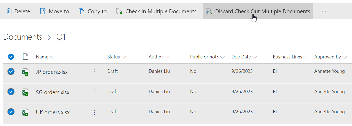Click the Copy to icon
Screen dimensions: 352x126
click(x=81, y=11)
